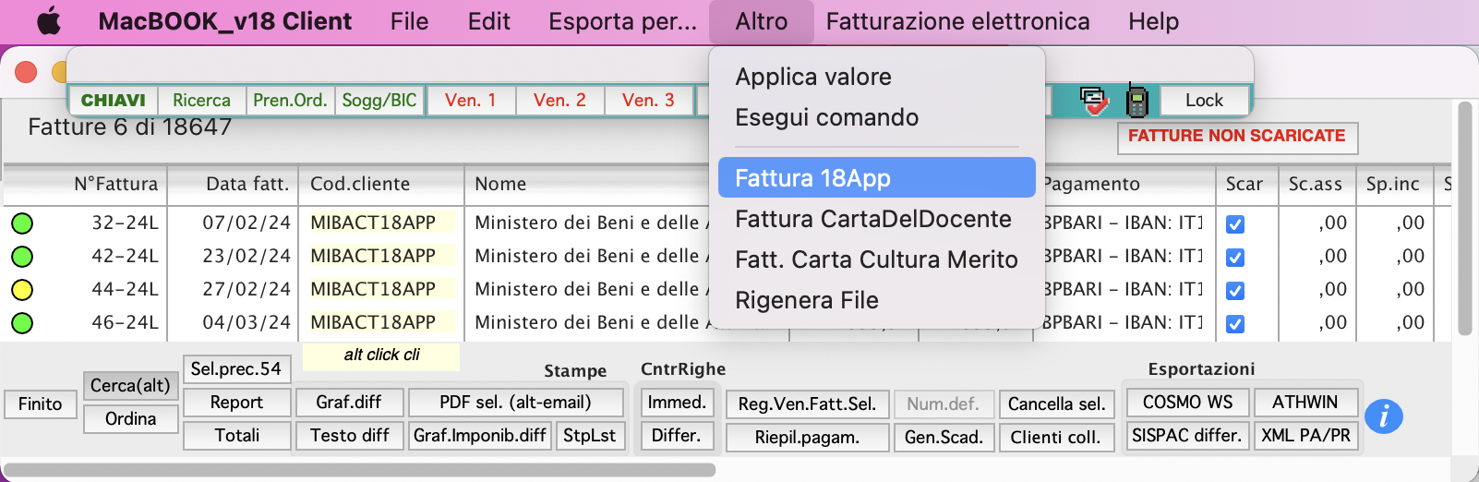Click the Reg.Ven.Fatt.Sel. button

coord(807,404)
